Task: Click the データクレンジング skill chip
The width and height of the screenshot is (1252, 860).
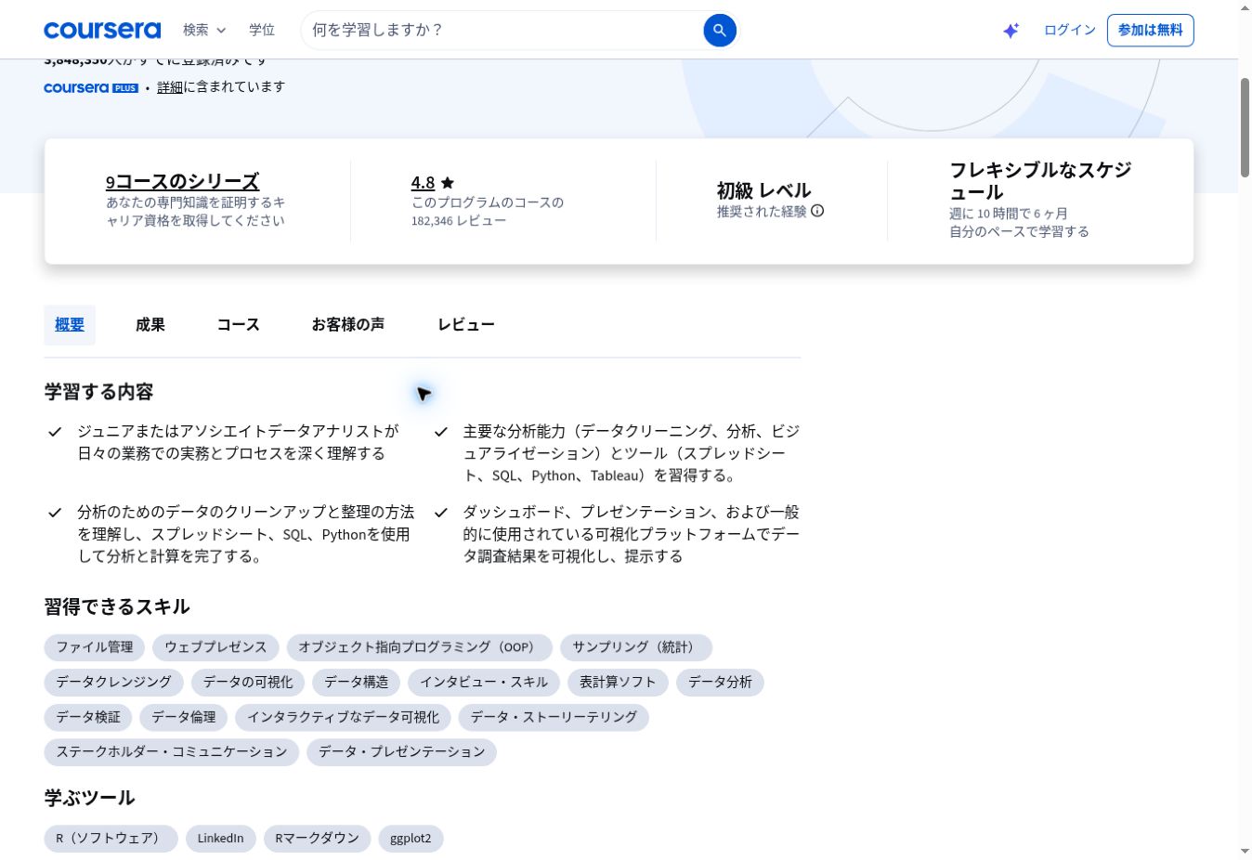Action: [x=114, y=683]
